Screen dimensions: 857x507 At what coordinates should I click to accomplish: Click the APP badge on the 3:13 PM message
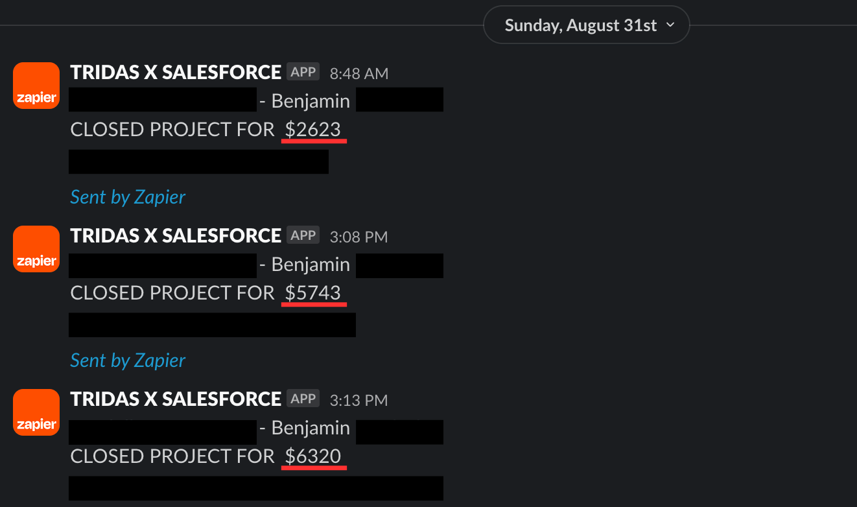pyautogui.click(x=303, y=399)
